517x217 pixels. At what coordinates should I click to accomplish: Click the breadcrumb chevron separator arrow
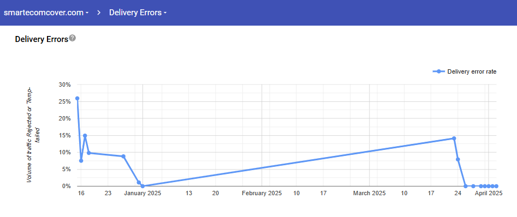tap(99, 13)
